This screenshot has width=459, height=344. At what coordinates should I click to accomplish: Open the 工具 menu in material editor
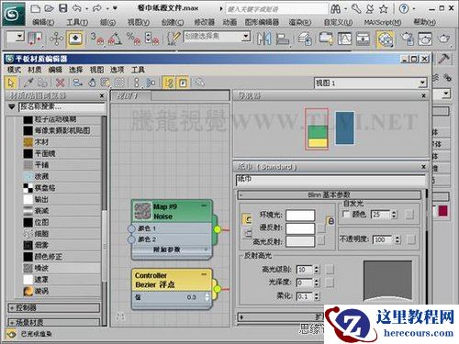tap(138, 70)
